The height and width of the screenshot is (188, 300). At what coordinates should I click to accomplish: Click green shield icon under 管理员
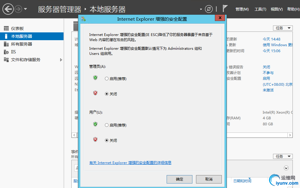tap(95, 78)
